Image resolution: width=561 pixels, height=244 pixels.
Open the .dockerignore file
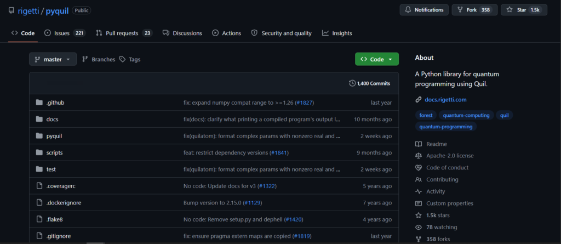point(64,203)
